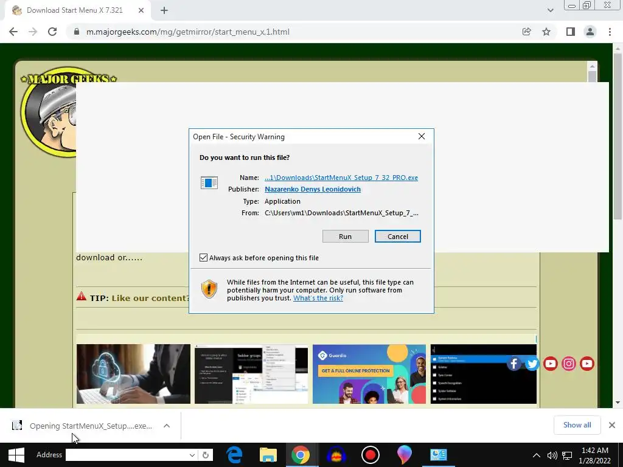
Task: Click the network tray icon
Action: coord(567,455)
